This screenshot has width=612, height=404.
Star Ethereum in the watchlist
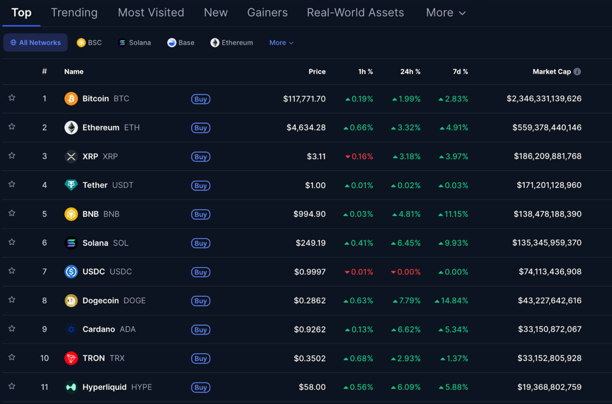click(x=12, y=127)
